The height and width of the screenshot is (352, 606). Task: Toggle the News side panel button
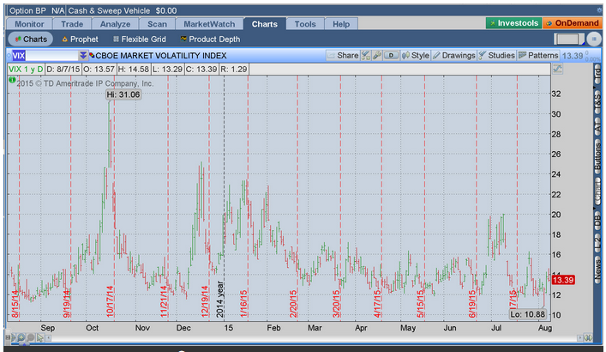[x=597, y=268]
